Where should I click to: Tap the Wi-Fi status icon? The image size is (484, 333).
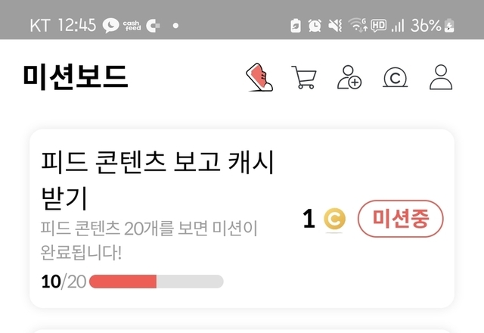click(356, 26)
